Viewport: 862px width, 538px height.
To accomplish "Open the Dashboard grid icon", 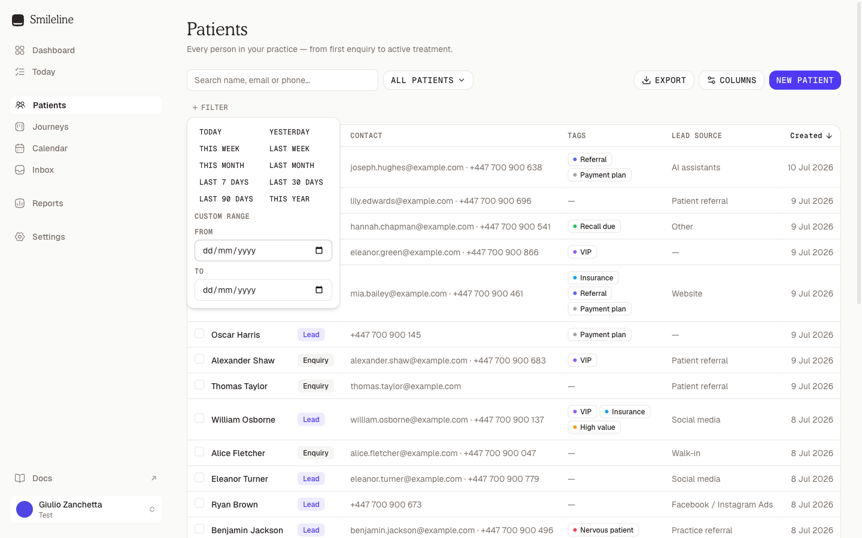I will pyautogui.click(x=20, y=50).
